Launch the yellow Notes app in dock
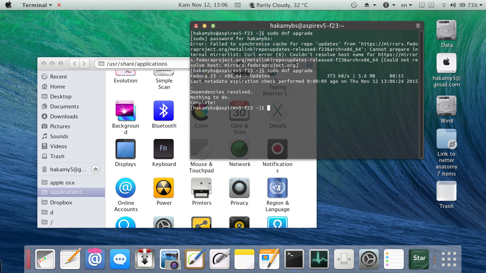 point(244,259)
